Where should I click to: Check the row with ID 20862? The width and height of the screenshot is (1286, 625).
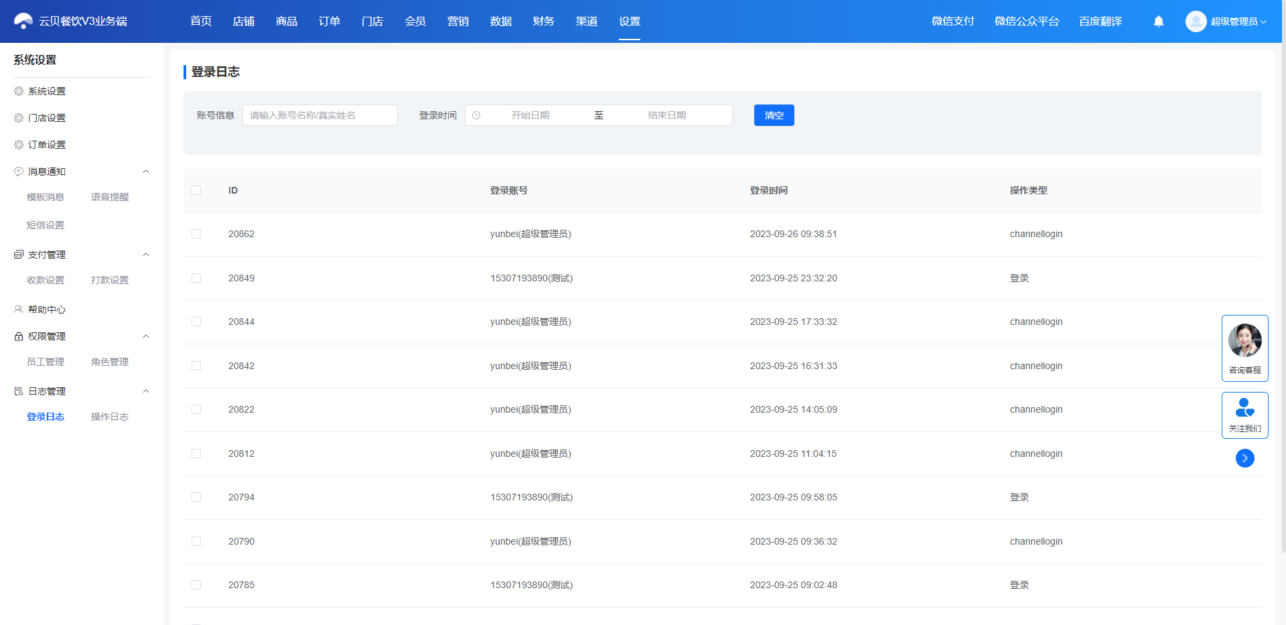point(196,234)
